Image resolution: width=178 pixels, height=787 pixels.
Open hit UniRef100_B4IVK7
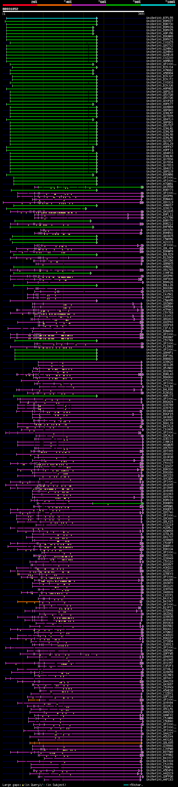pyautogui.click(x=160, y=602)
